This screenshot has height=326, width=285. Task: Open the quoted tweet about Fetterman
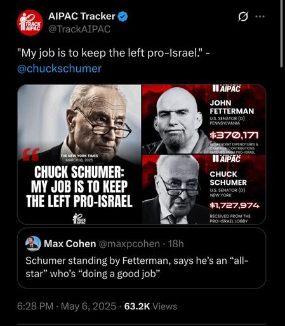coord(142,258)
